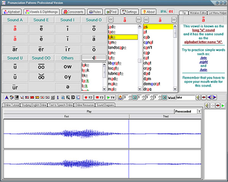Screen dimensions: 228x182
Task: Click the teal square-dot icon before Word
Action: [165, 97]
